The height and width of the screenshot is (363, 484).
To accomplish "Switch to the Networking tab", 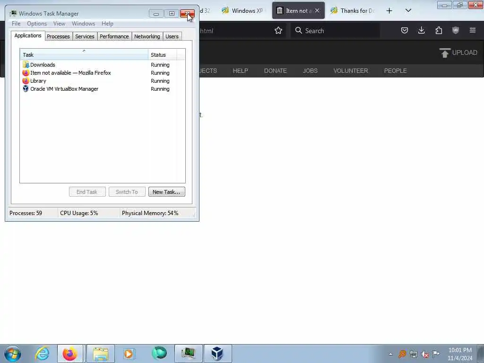I will (x=147, y=36).
